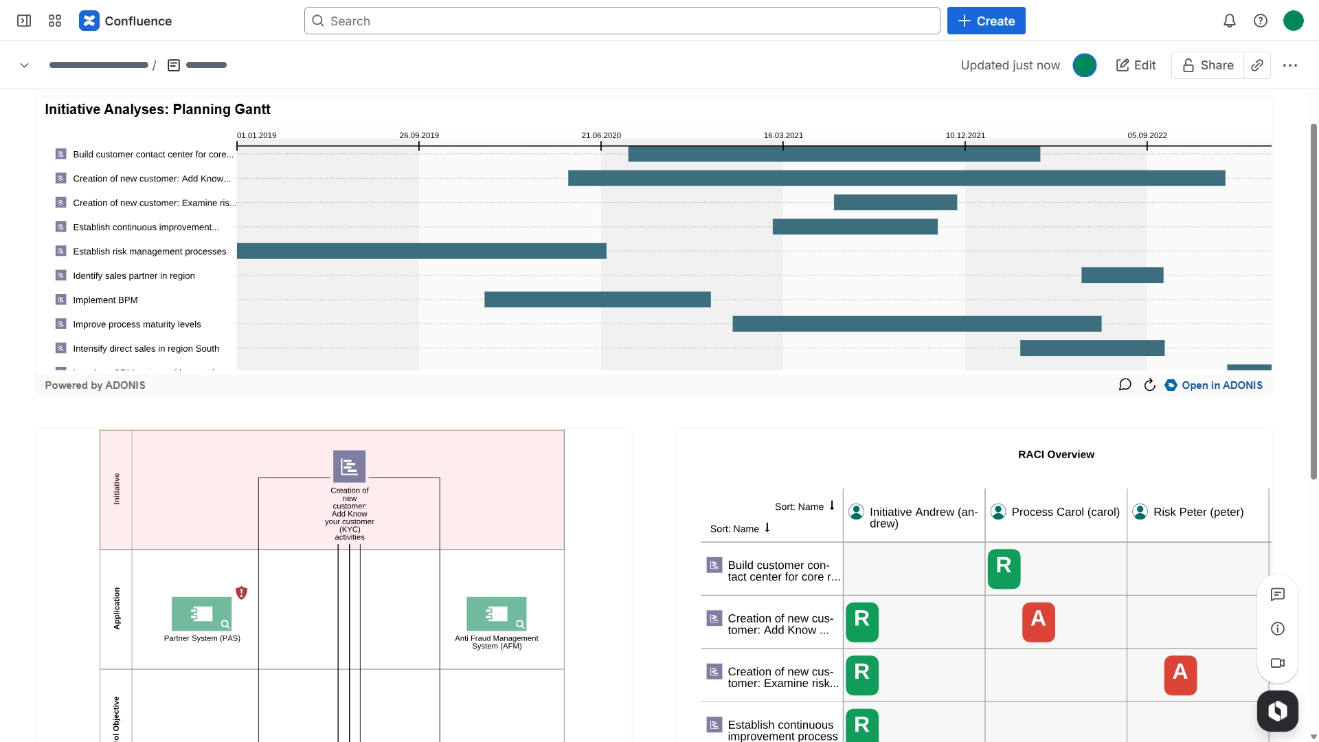The height and width of the screenshot is (742, 1319).
Task: Click the Create button
Action: [x=986, y=21]
